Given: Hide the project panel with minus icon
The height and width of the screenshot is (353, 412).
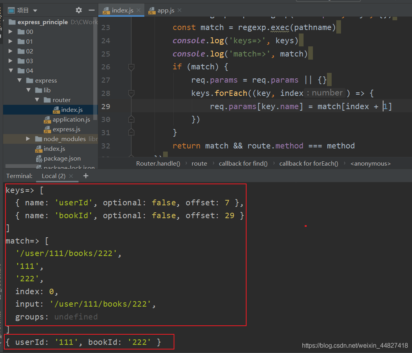Looking at the screenshot, I should (91, 10).
